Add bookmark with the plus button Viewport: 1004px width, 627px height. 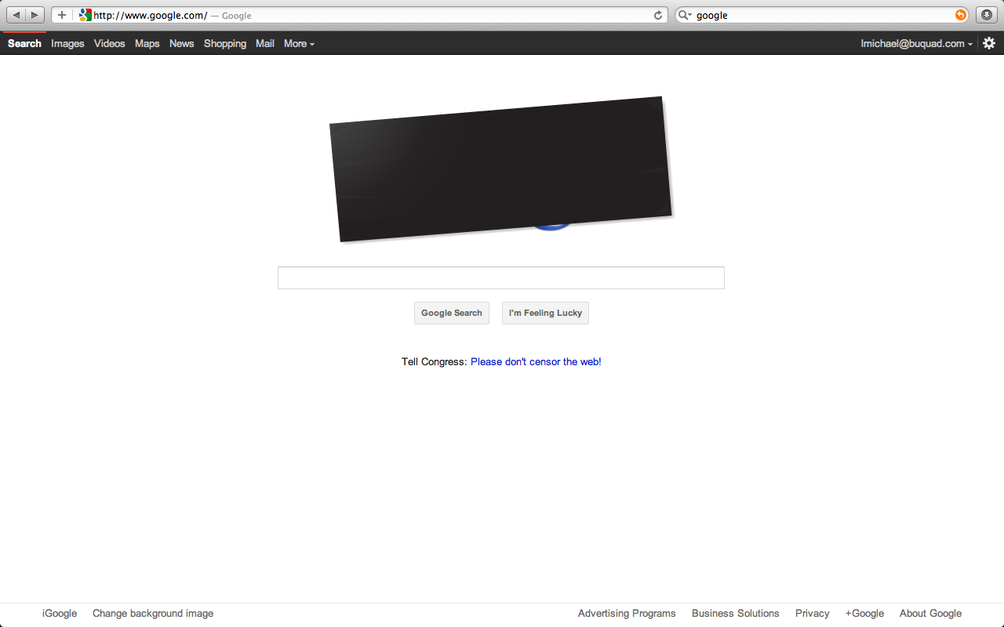point(62,15)
